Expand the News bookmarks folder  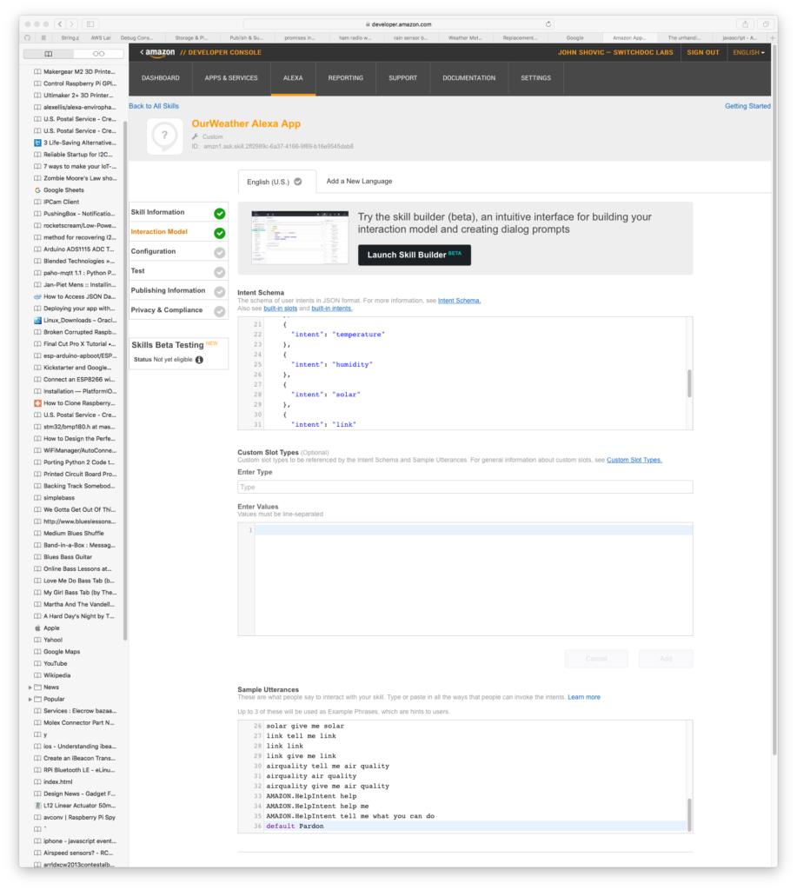click(30, 687)
